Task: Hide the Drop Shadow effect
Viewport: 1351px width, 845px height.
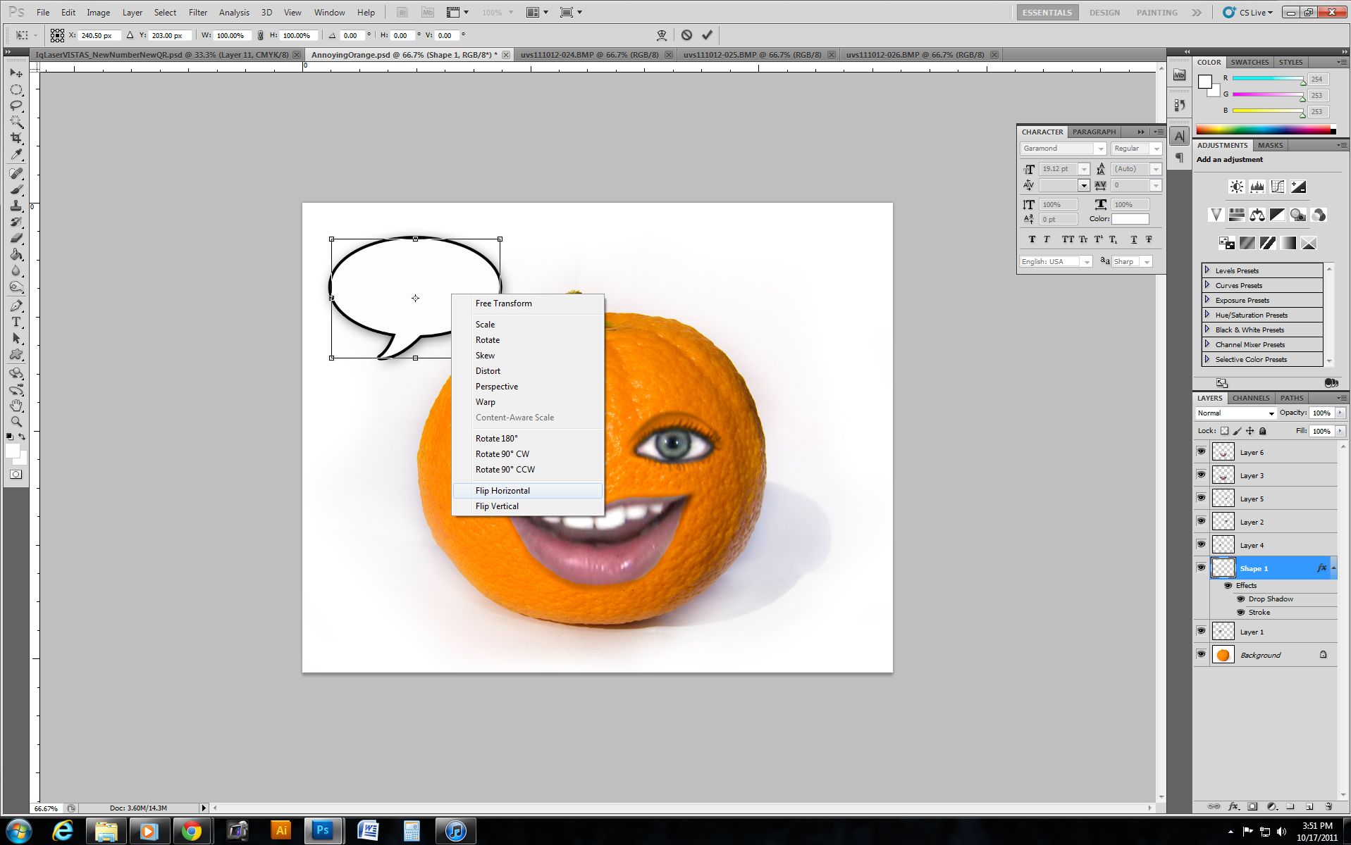Action: pyautogui.click(x=1241, y=599)
